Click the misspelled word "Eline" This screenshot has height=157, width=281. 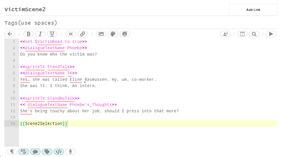point(76,79)
